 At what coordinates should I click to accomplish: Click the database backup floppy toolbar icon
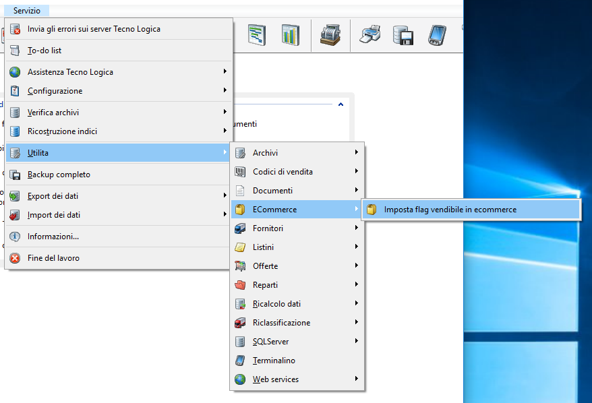pyautogui.click(x=403, y=34)
